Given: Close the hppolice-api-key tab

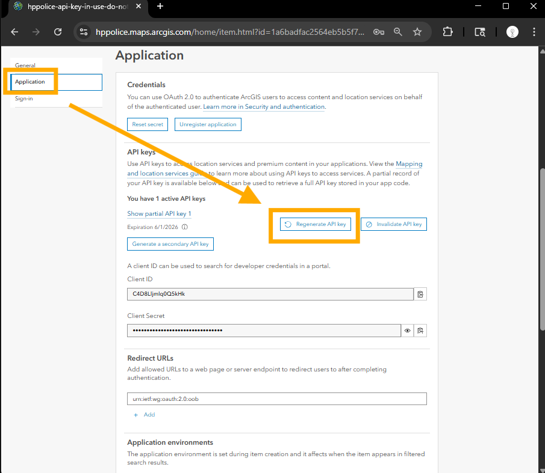Looking at the screenshot, I should point(139,6).
